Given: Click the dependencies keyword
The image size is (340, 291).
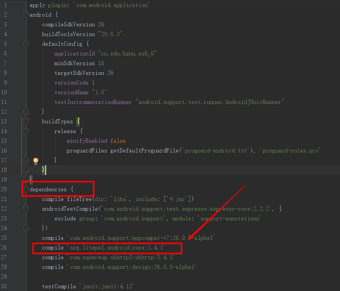Looking at the screenshot, I should [48, 189].
